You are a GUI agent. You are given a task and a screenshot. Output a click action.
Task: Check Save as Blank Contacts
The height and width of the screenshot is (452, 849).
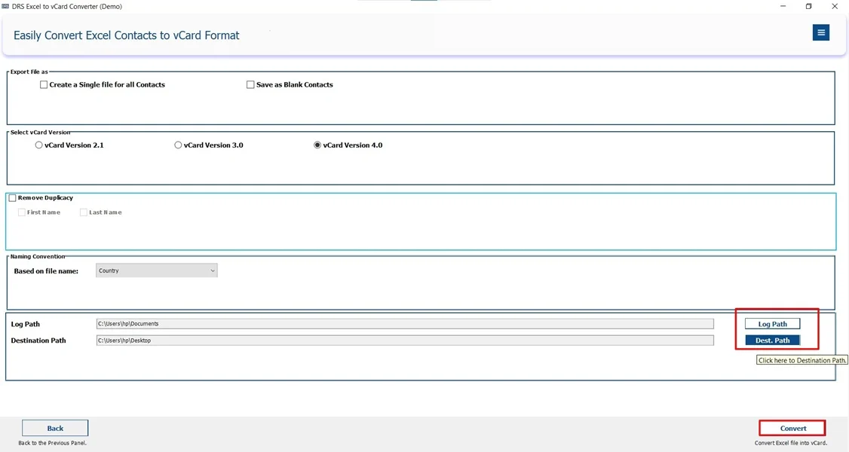250,84
